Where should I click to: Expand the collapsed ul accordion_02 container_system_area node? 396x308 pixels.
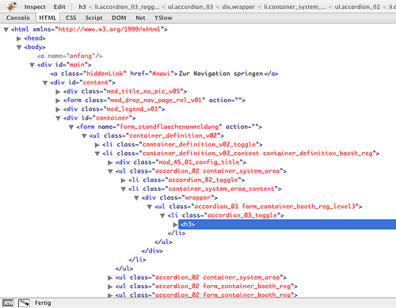coord(110,278)
